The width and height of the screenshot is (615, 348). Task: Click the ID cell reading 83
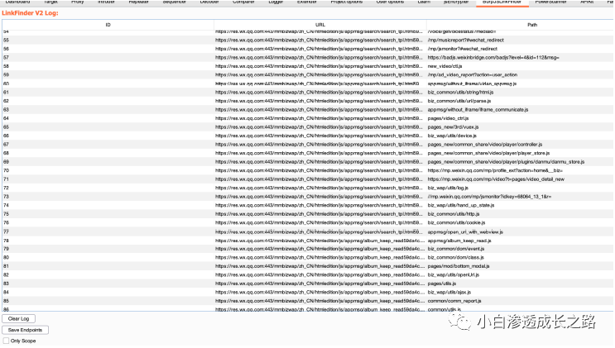tap(108, 284)
